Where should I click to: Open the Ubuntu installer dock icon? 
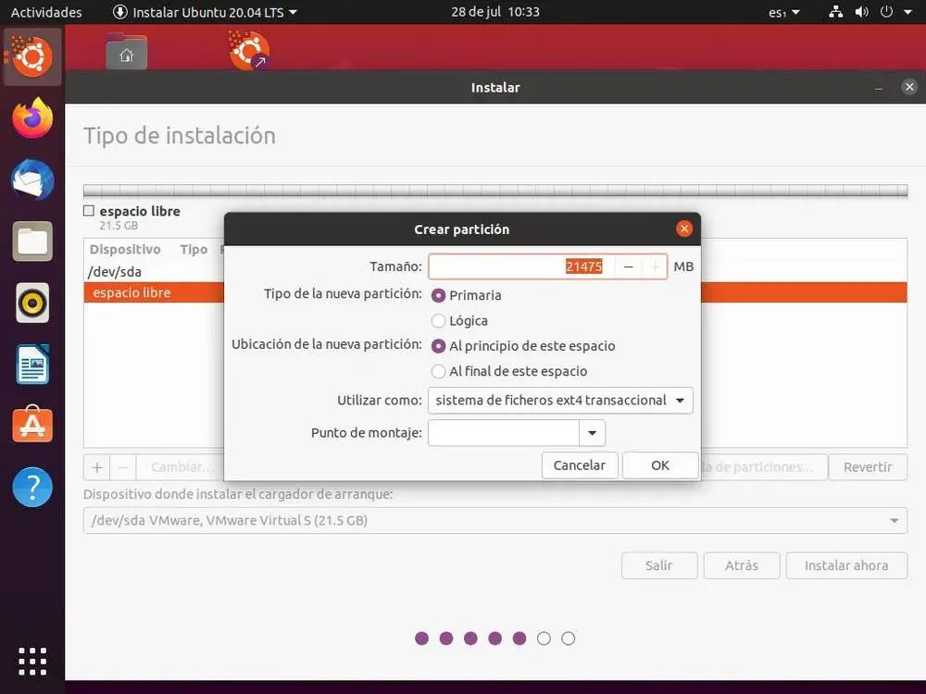[32, 56]
